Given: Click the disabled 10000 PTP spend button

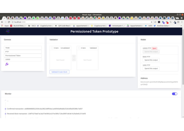Looking at the screenshot, I should click(151, 51).
